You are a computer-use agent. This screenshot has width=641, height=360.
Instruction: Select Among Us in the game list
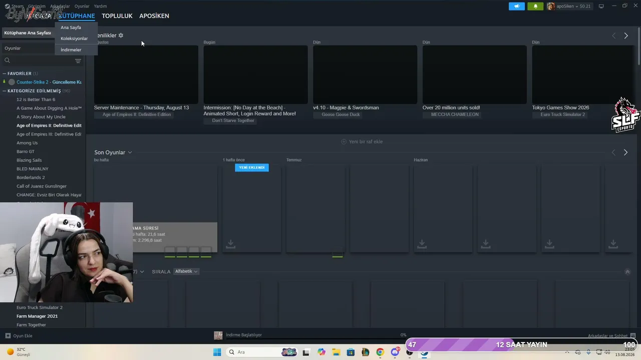pos(27,143)
